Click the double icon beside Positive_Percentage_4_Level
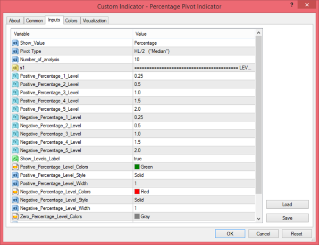Viewport: 319px width, 245px height. [15, 101]
